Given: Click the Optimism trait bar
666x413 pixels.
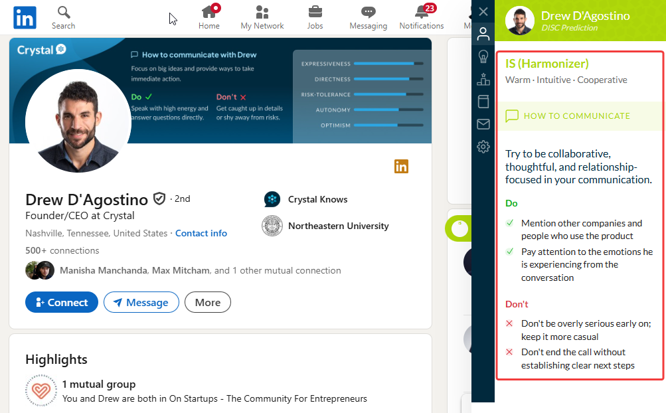Looking at the screenshot, I should point(388,125).
